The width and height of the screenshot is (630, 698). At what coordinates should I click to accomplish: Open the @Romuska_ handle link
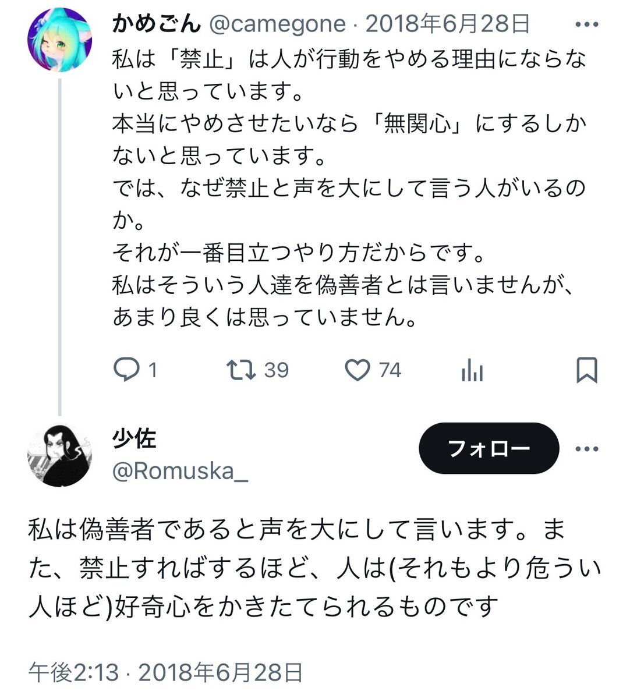pos(180,471)
